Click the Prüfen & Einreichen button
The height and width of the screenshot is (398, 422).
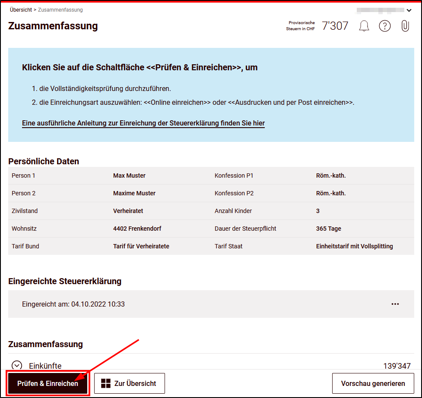[48, 383]
